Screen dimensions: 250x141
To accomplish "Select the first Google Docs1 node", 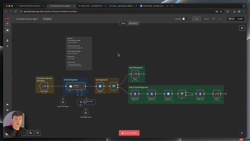I will pos(135,94).
